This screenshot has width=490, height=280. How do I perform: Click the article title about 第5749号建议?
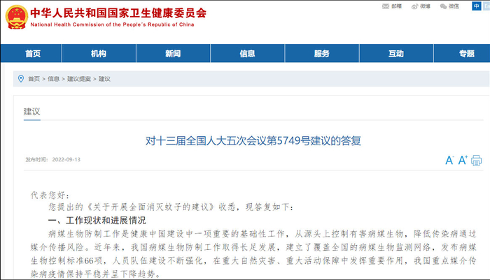[253, 141]
